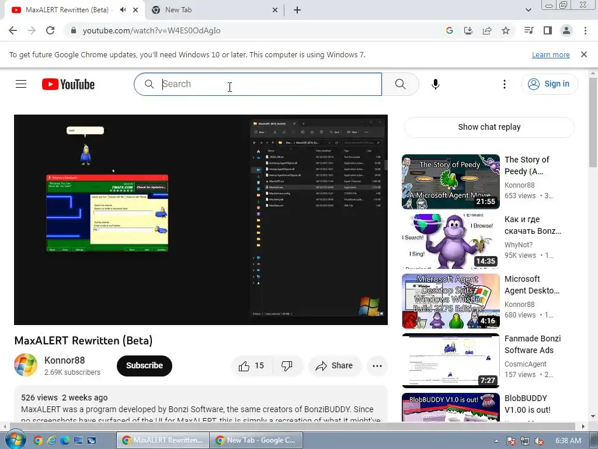
Task: Share this page icon in address bar
Action: [487, 30]
